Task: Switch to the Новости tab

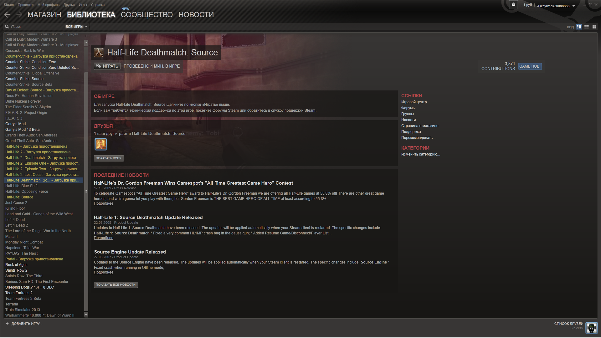Action: 196,15
